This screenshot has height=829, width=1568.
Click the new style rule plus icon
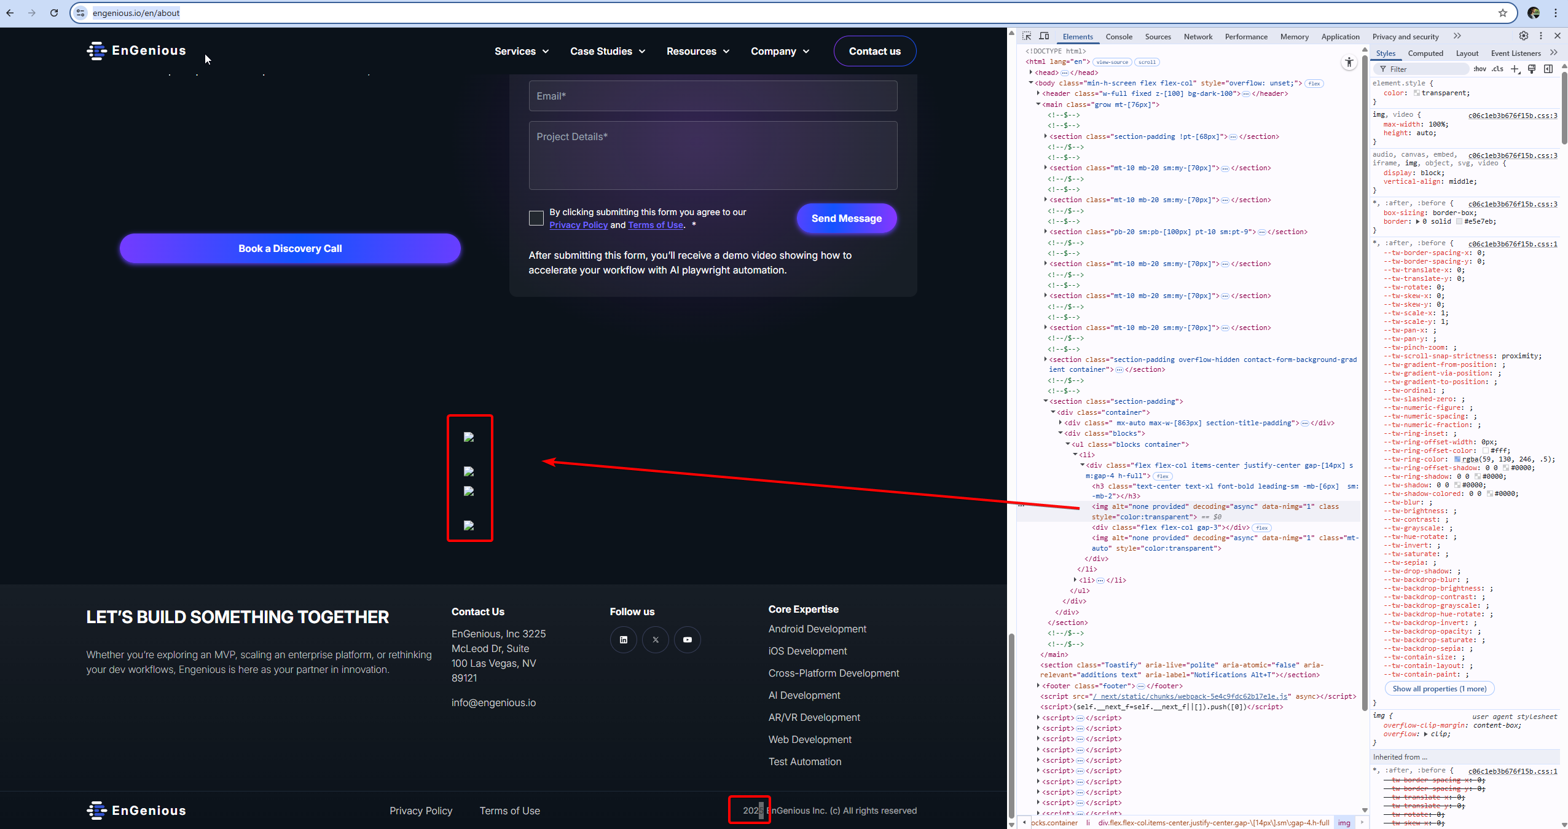1515,69
